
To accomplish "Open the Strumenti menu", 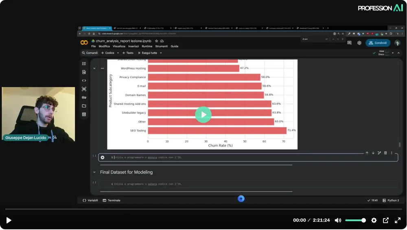I will (x=162, y=46).
